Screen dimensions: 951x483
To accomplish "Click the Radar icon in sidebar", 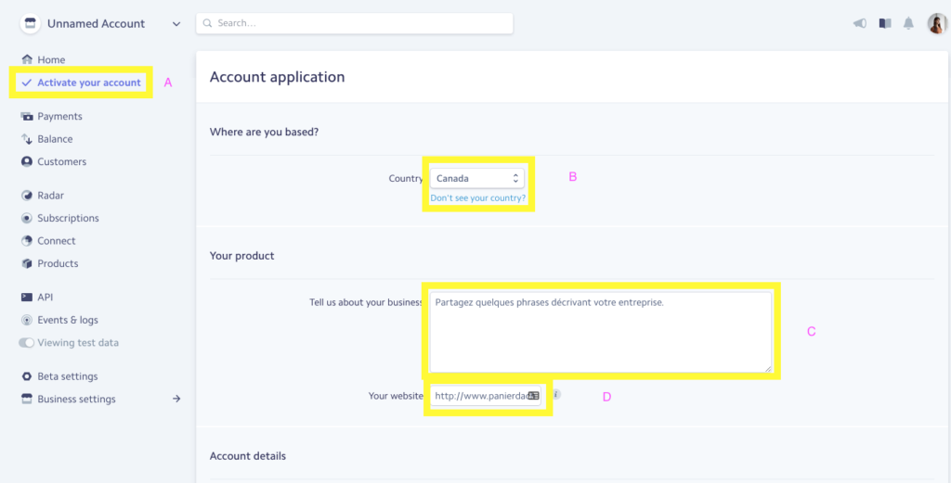I will 27,196.
